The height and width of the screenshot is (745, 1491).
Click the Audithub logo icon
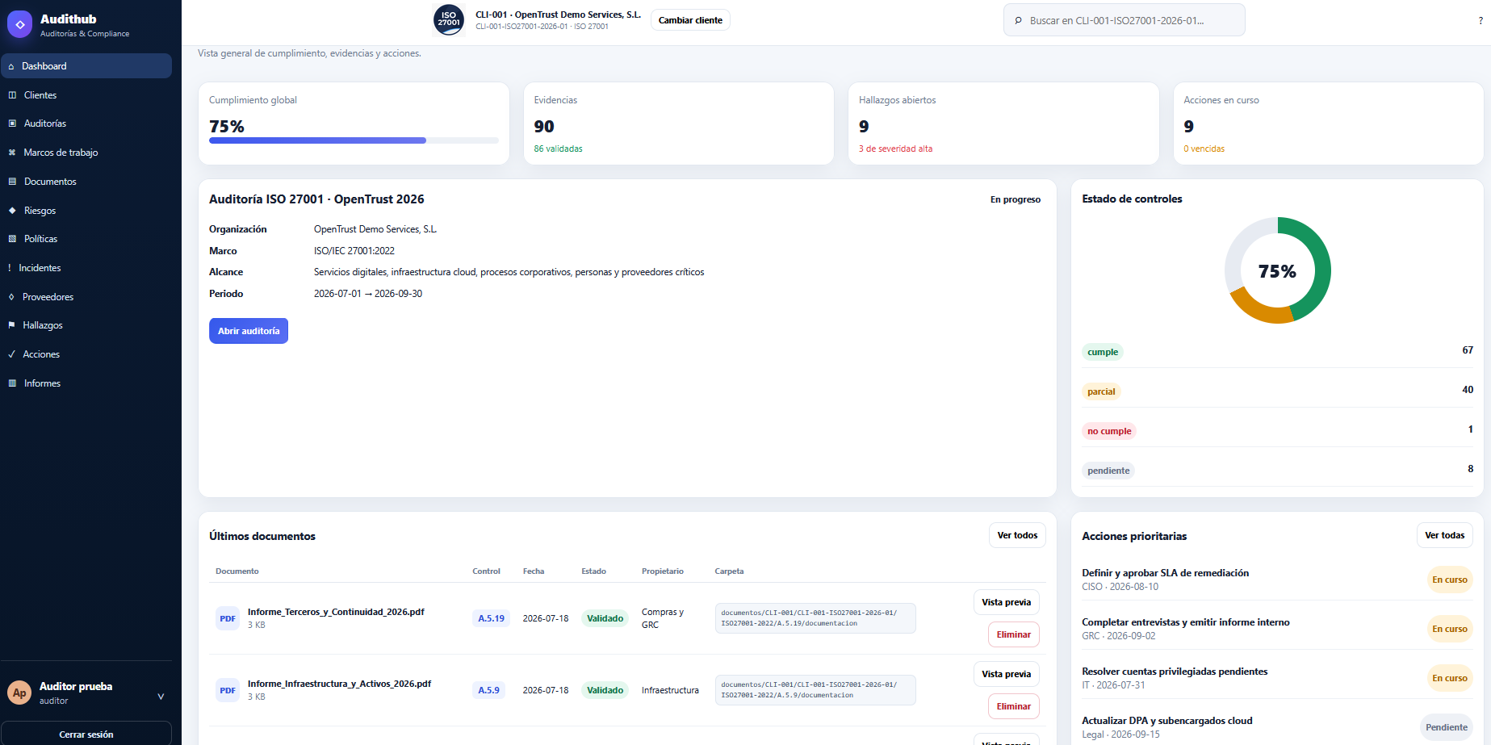(x=19, y=24)
